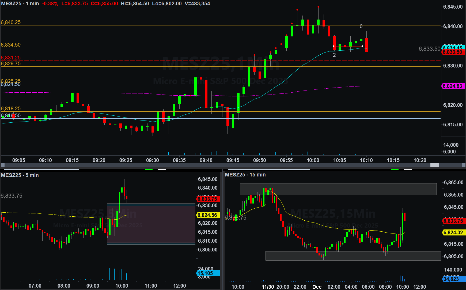The image size is (466, 290).
Task: Click the green indicator above the 5-min chart
Action: [x=149, y=170]
